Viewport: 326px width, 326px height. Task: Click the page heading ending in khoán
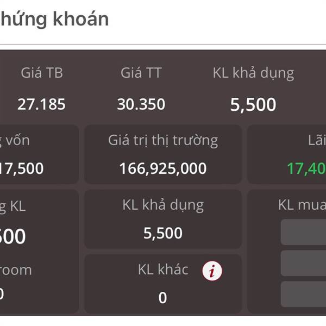[54, 20]
